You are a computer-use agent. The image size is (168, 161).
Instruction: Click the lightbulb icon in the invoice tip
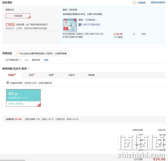[x=17, y=54]
